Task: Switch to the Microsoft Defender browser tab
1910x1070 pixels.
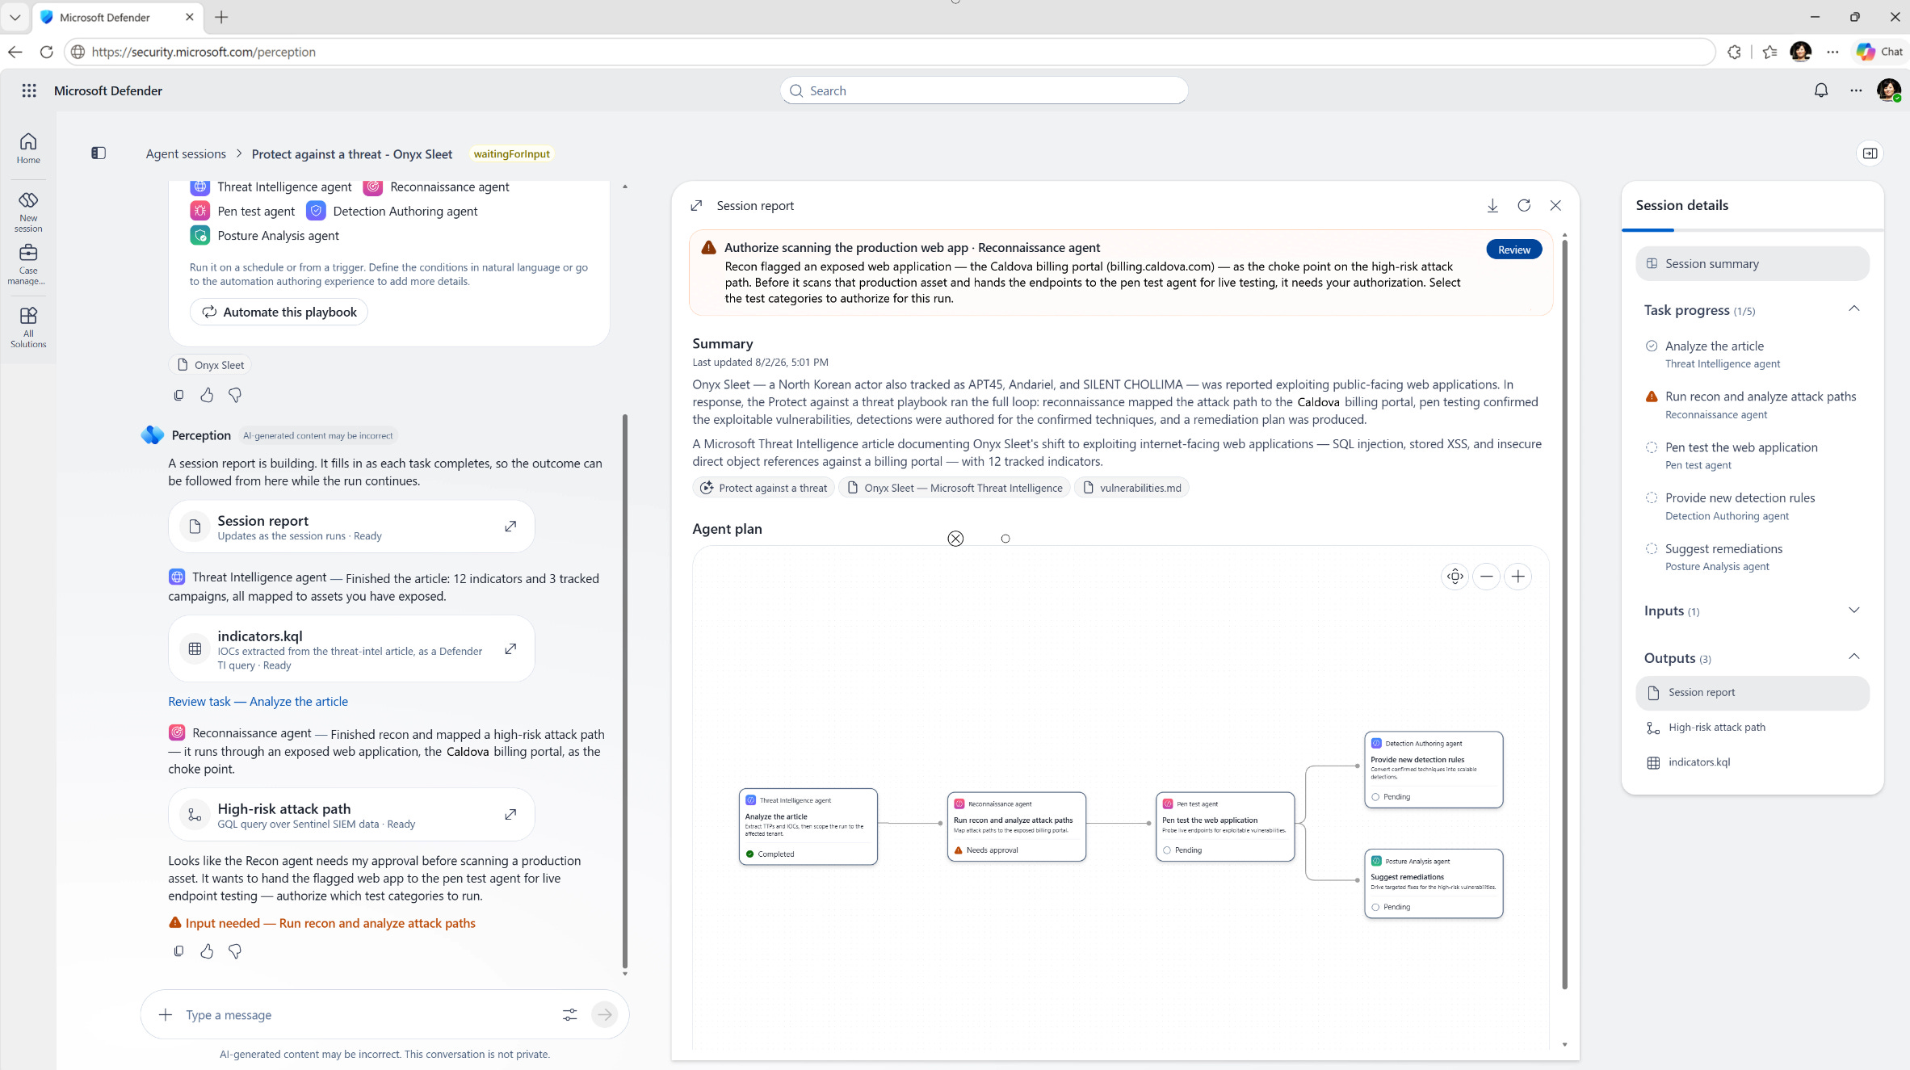Action: [117, 17]
